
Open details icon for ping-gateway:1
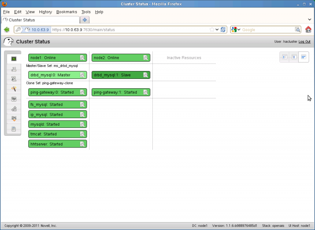[x=145, y=92]
